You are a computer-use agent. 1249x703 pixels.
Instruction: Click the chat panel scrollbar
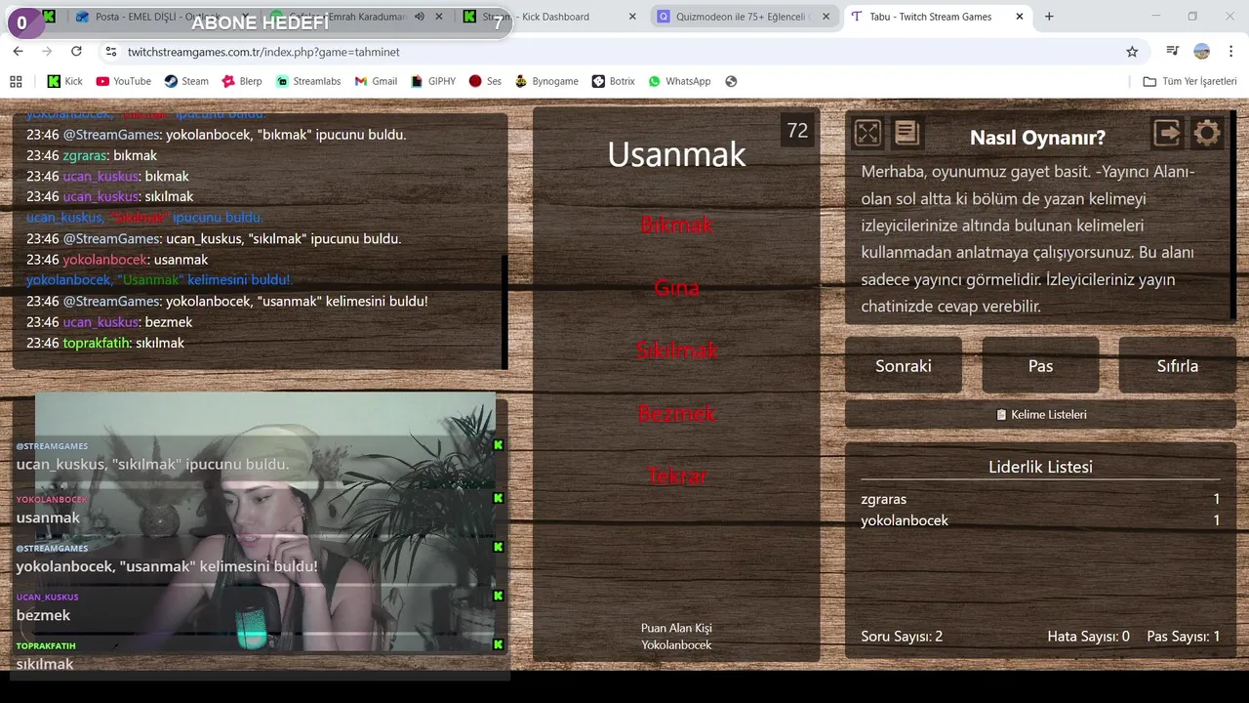click(504, 312)
